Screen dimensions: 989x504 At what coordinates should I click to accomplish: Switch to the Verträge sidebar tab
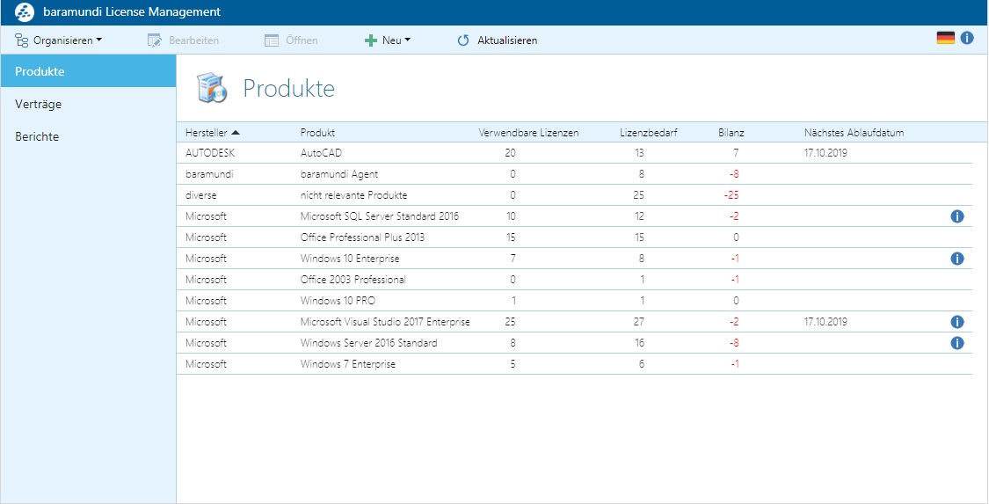(x=88, y=104)
